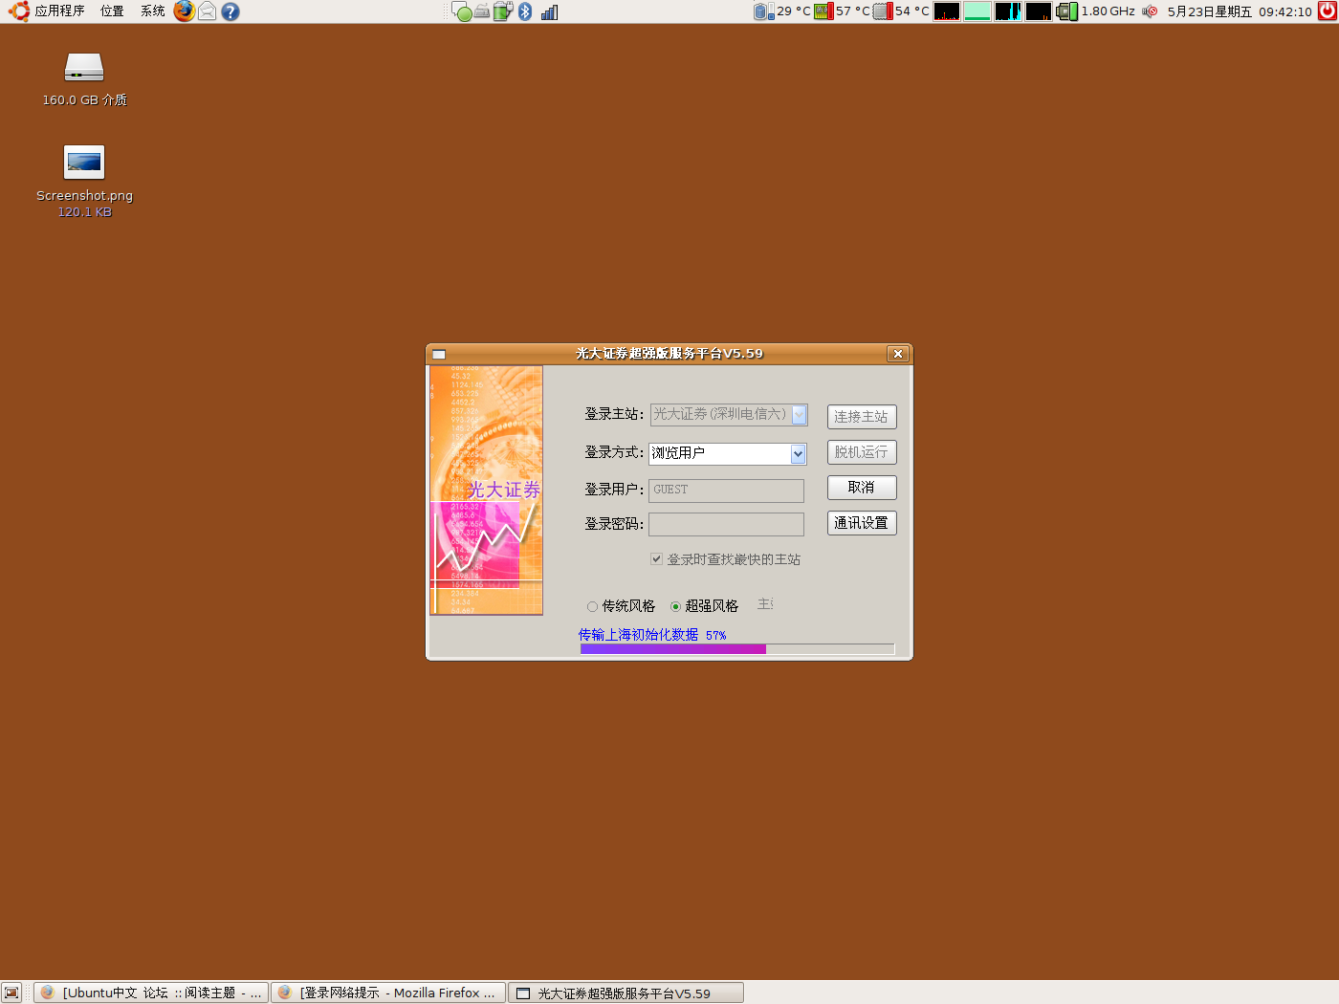Click the 1.80 GHz CPU frequency applet

point(1096,11)
